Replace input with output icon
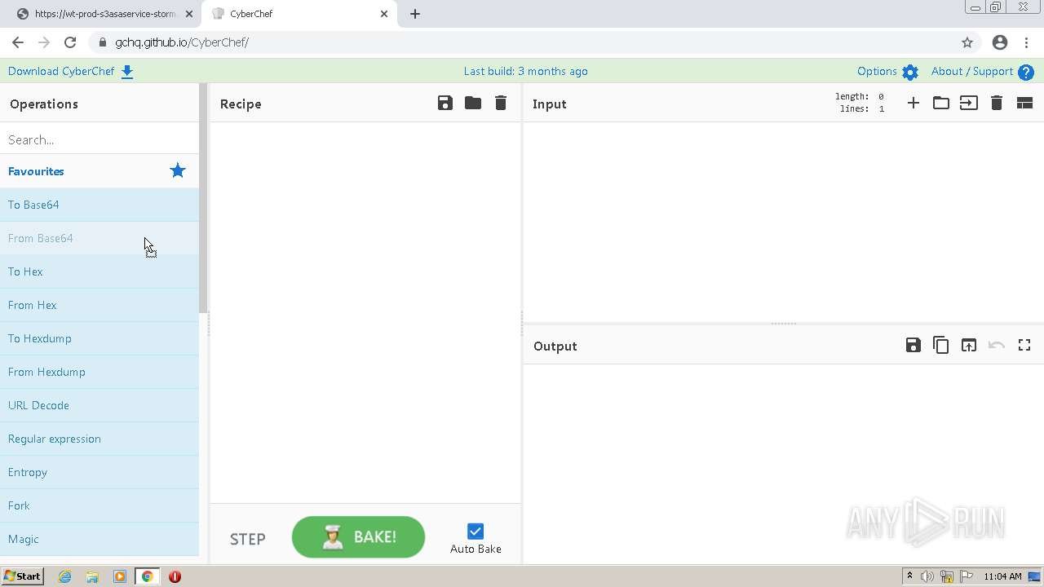The width and height of the screenshot is (1044, 587). pos(969,345)
